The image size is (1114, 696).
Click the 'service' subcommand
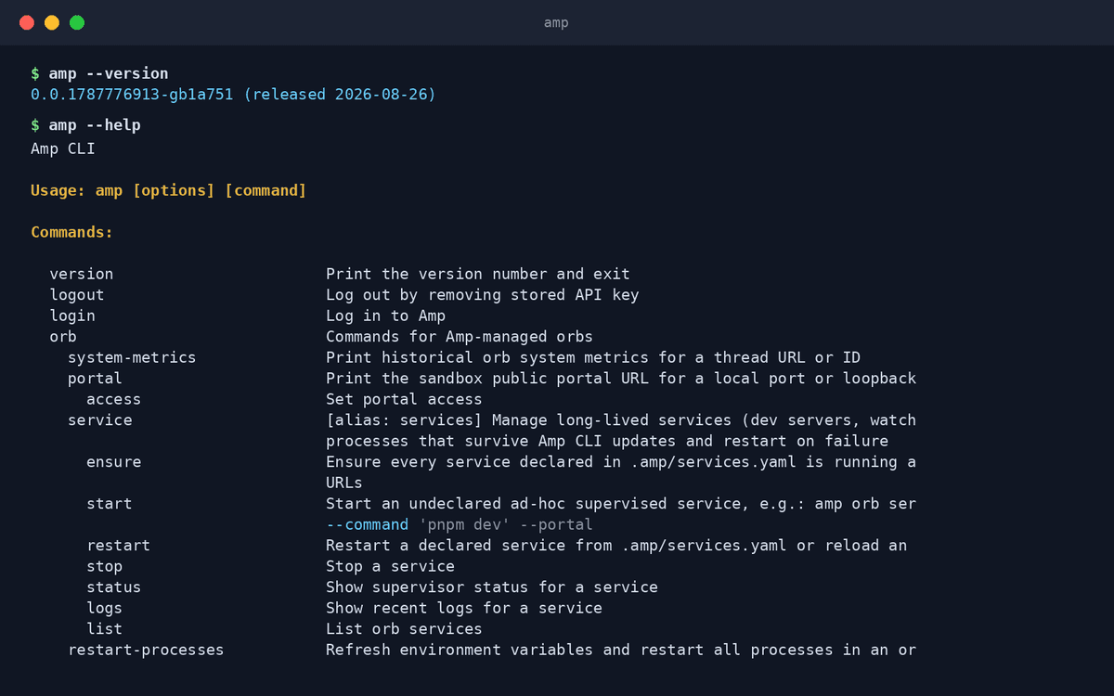click(99, 420)
